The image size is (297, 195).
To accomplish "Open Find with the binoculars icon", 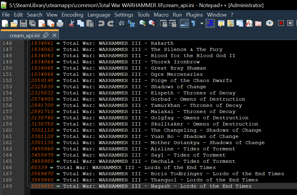I will pos(122,23).
